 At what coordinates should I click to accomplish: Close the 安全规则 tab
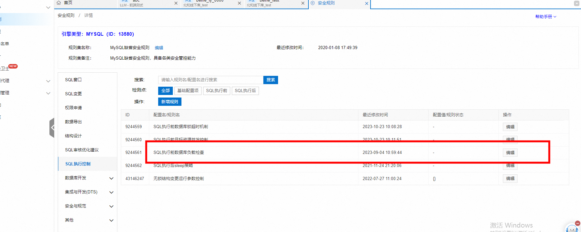click(367, 4)
